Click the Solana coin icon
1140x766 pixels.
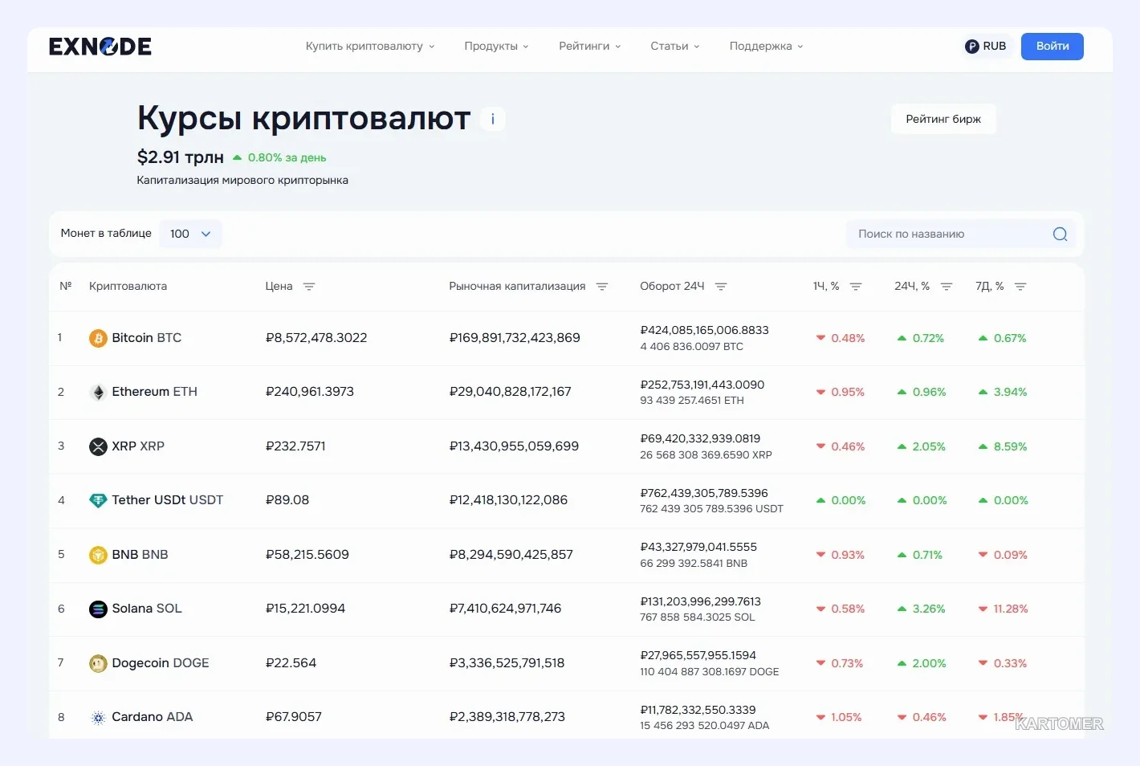pos(98,609)
